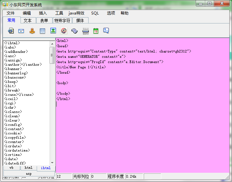Select the <icgi> tag in list
The height and width of the screenshot is (182, 232).
coord(10,103)
